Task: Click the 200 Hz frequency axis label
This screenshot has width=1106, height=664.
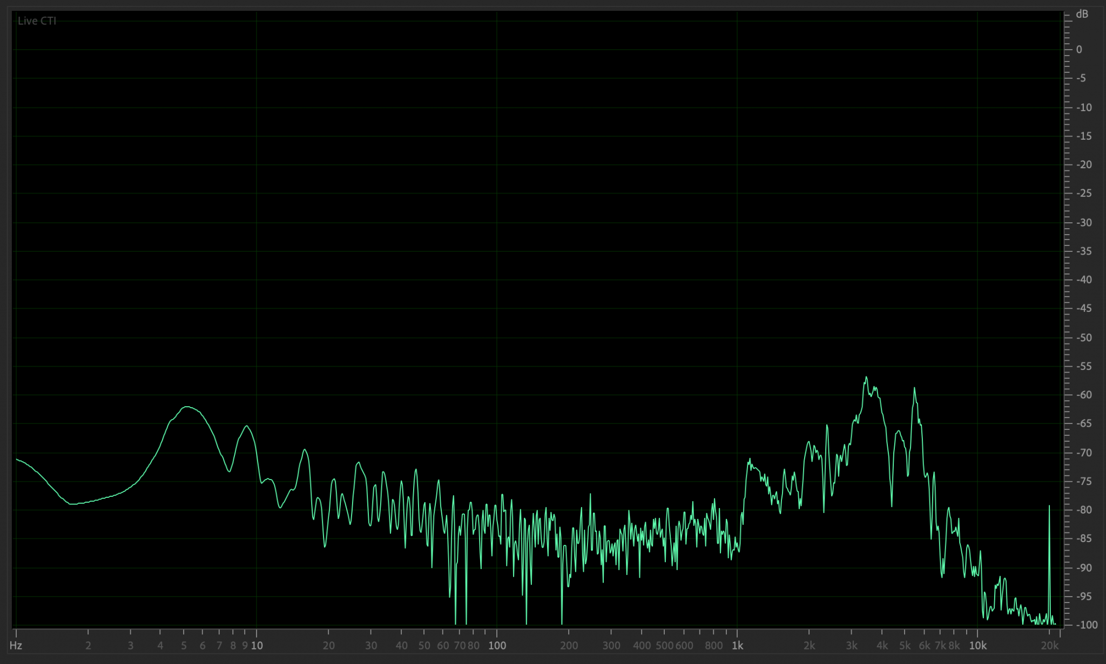Action: pyautogui.click(x=569, y=646)
